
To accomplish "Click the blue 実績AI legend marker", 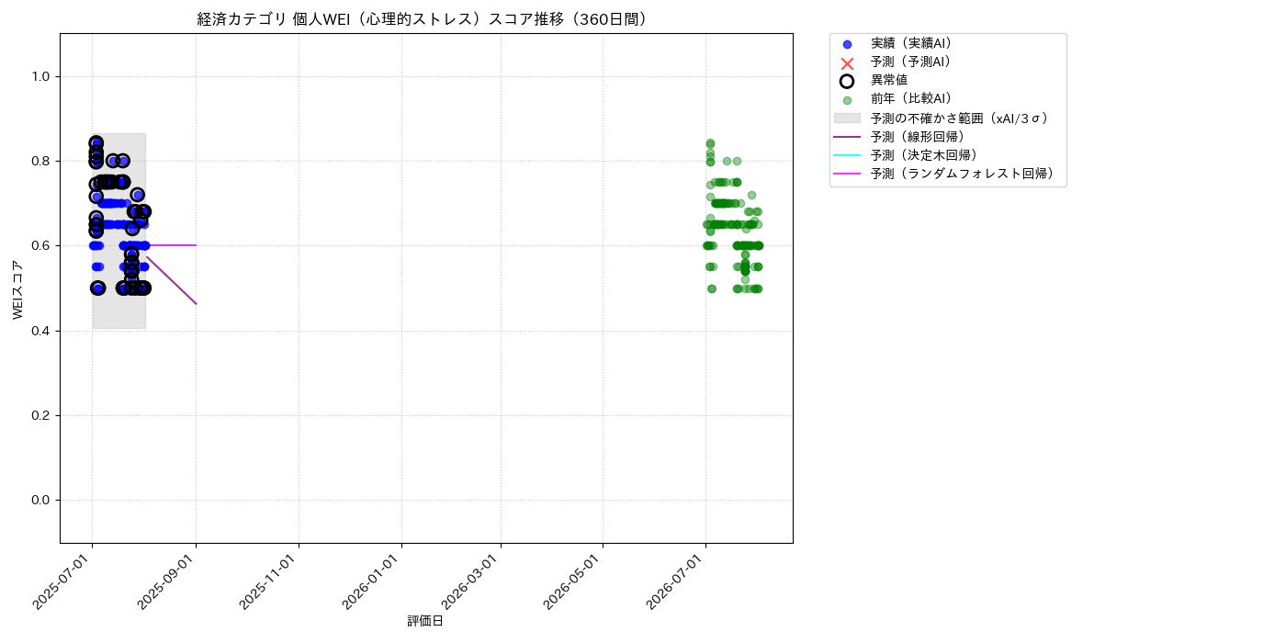I will 847,44.
